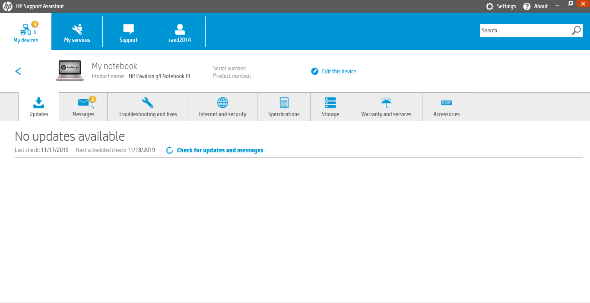Viewport: 590px width, 303px height.
Task: Click the search magnifier icon
Action: pyautogui.click(x=576, y=30)
